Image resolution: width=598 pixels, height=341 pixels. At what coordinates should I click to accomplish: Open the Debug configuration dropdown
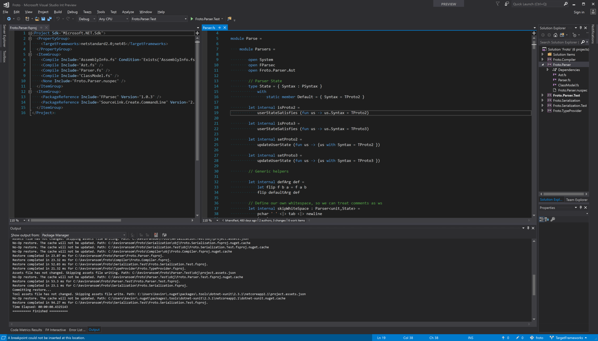(x=94, y=19)
